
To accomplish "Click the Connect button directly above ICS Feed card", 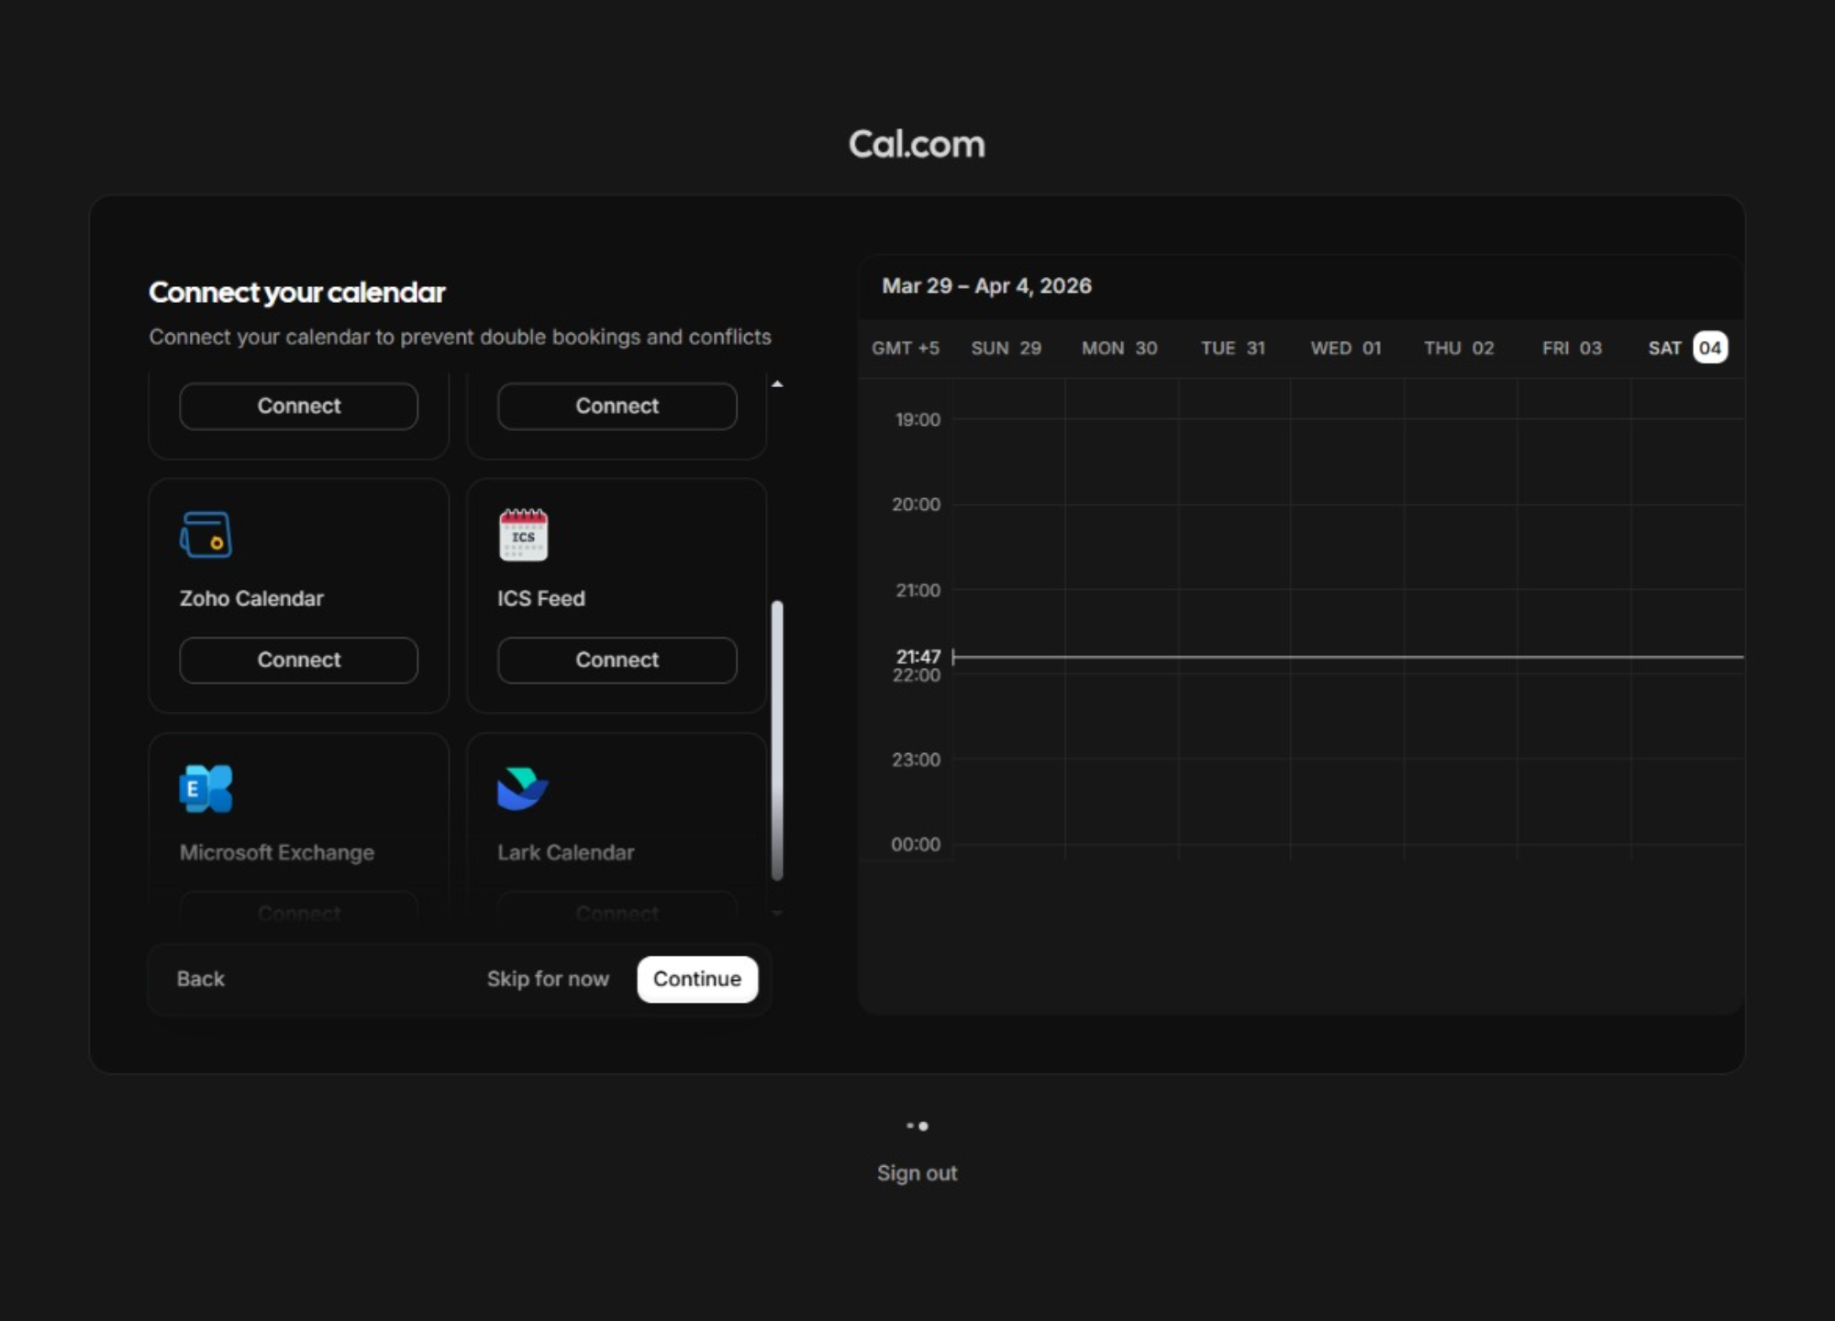I will 617,405.
